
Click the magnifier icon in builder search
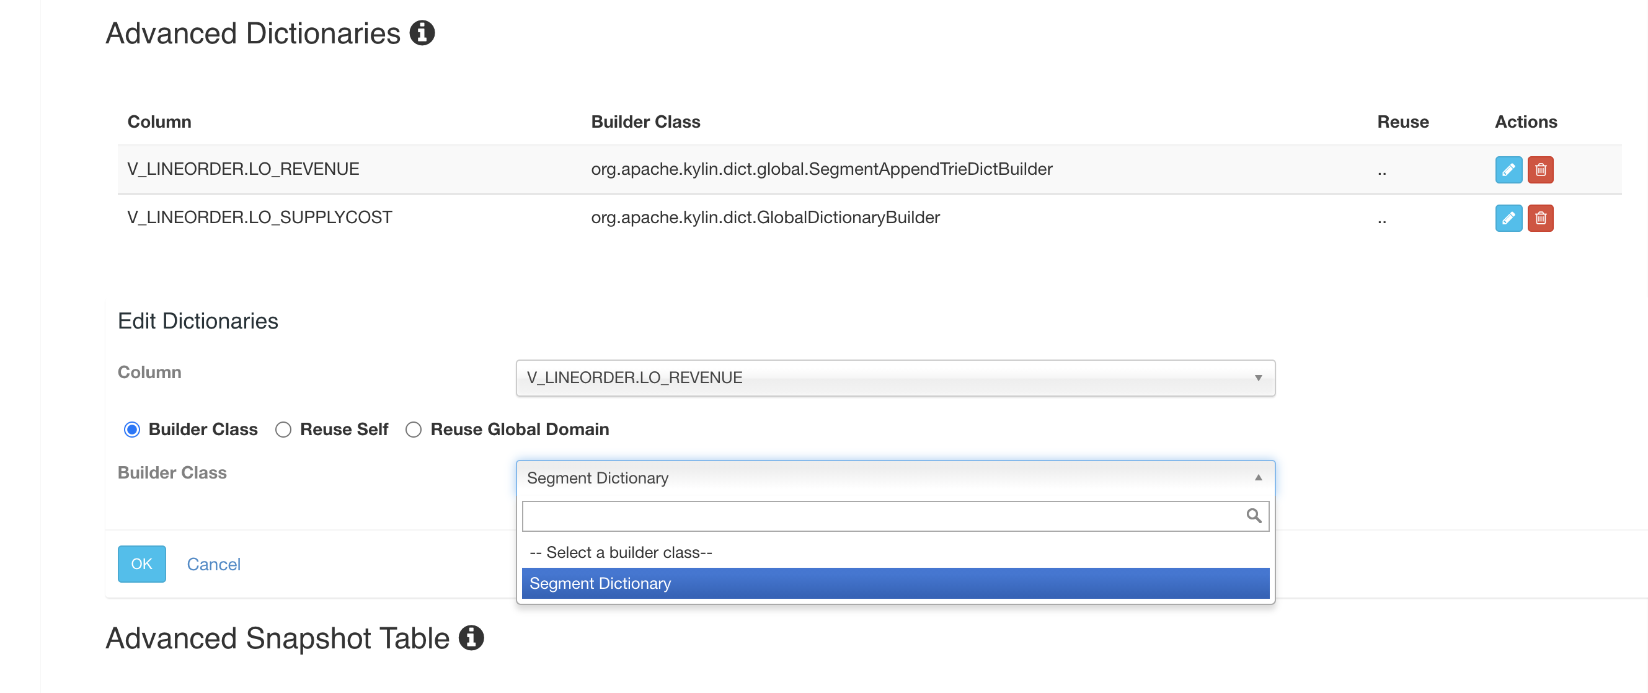pos(1252,515)
